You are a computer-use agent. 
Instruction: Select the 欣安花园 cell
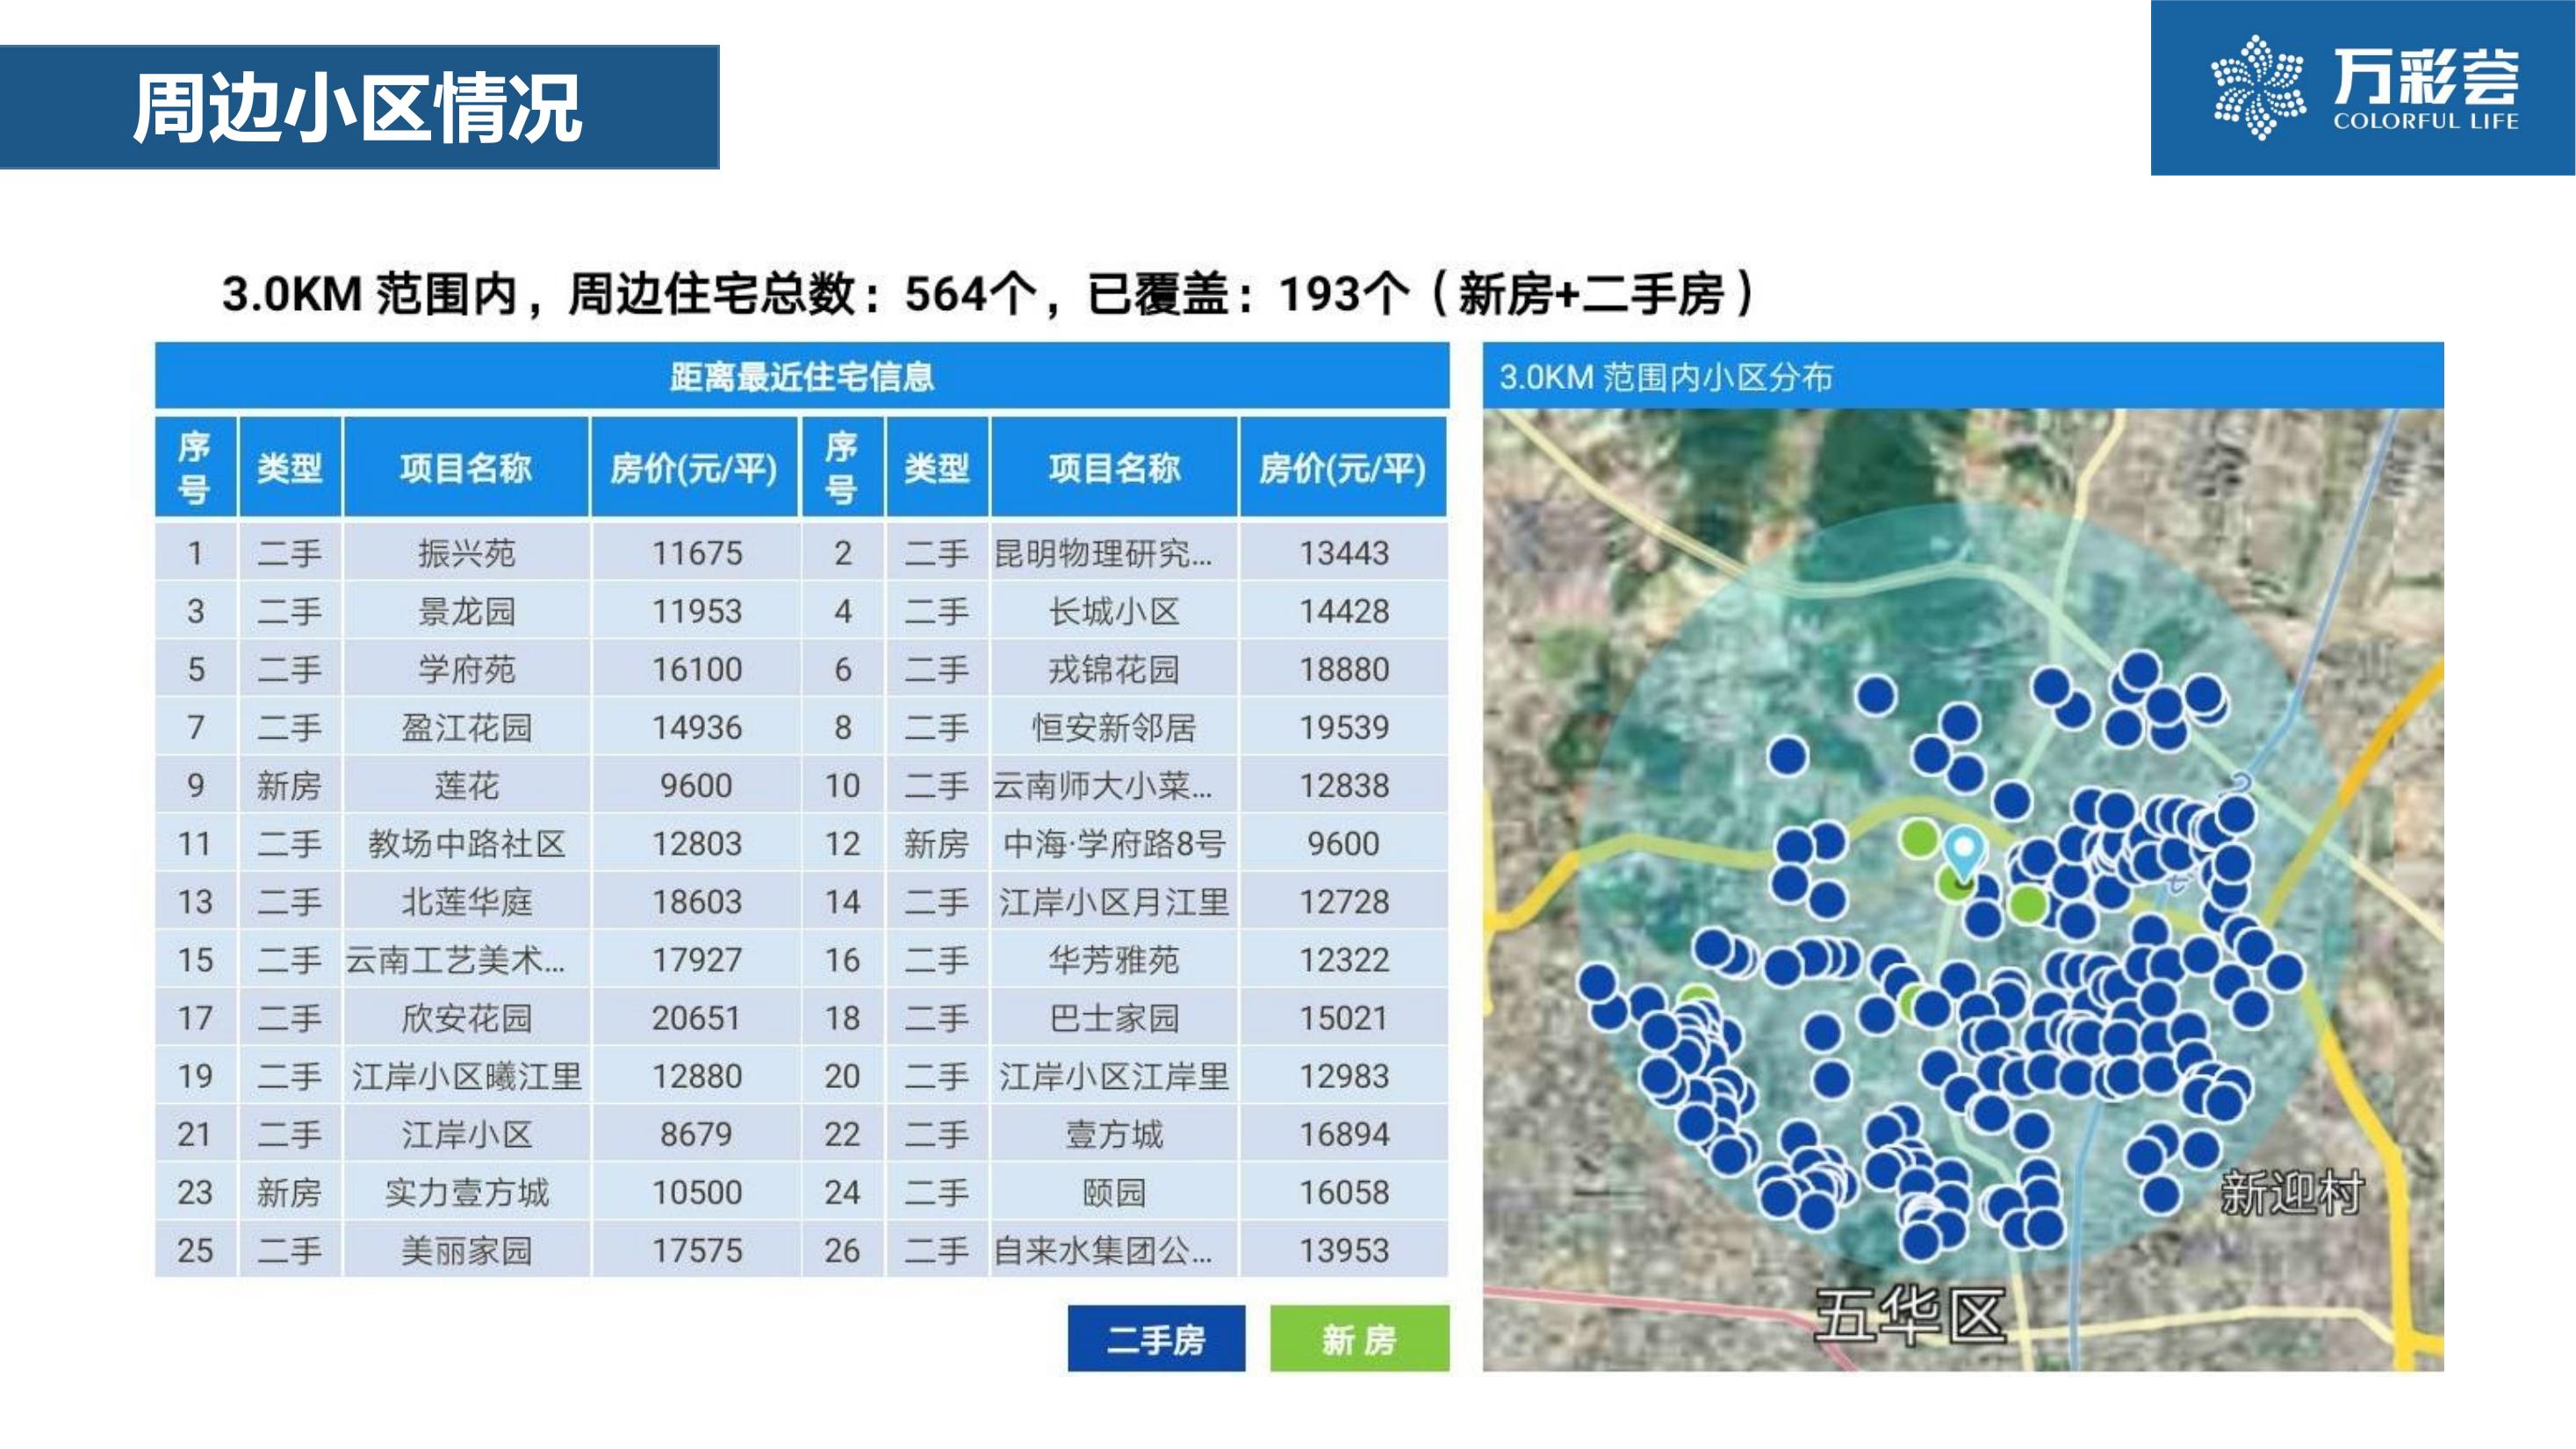click(x=466, y=1018)
